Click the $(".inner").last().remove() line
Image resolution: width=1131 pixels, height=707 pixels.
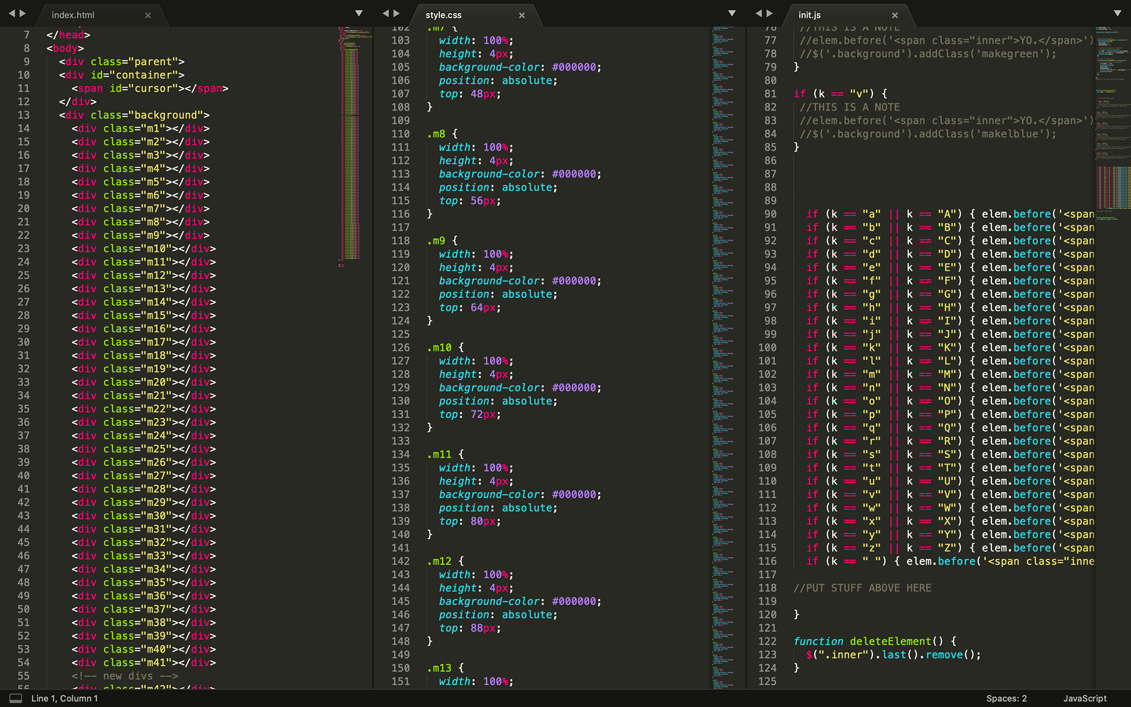[894, 655]
